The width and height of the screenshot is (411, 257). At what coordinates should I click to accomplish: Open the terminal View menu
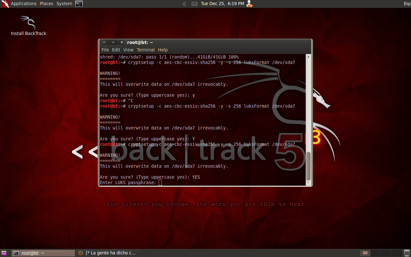[128, 50]
